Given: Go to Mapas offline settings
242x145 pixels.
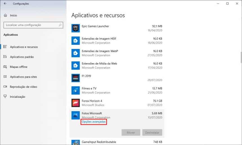Looking at the screenshot, I should pyautogui.click(x=19, y=67).
